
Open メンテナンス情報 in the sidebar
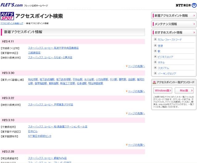coord(174,24)
